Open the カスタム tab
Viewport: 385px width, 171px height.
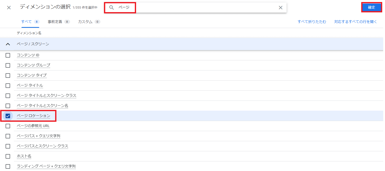89,22
